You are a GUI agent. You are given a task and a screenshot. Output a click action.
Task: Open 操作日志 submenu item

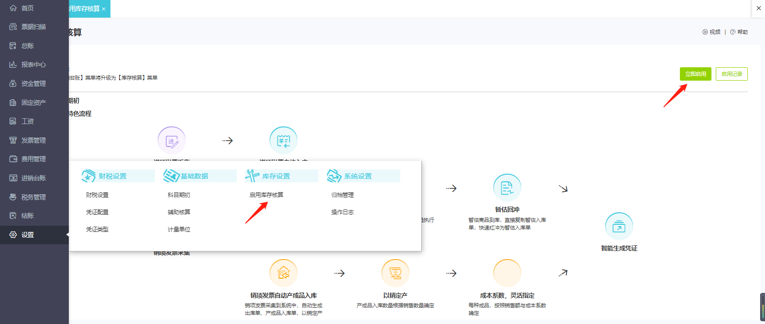pos(342,212)
